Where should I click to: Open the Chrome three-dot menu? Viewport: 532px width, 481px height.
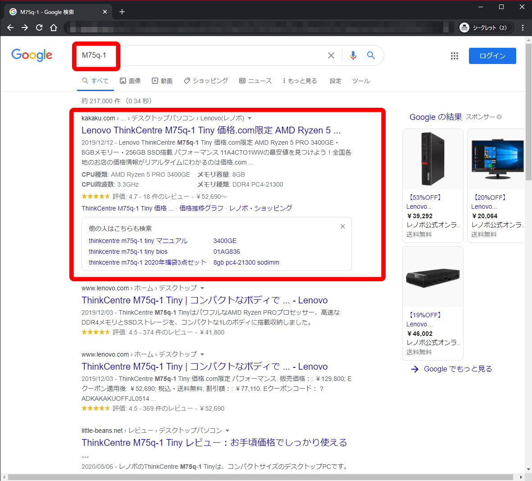[523, 28]
